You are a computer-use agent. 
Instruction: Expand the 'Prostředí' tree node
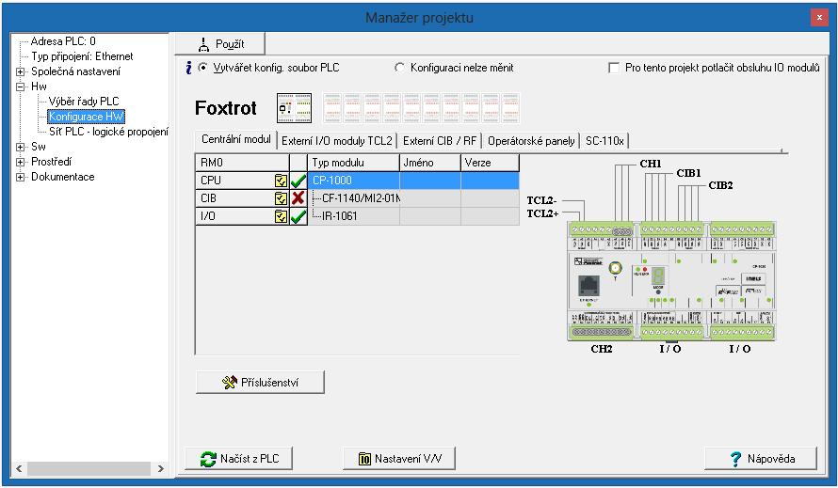(21, 162)
